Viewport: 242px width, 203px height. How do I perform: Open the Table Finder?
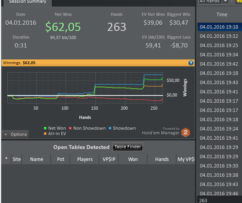(128, 147)
